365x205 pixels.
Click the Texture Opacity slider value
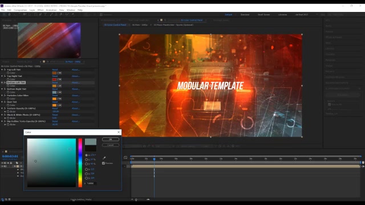click(55, 112)
